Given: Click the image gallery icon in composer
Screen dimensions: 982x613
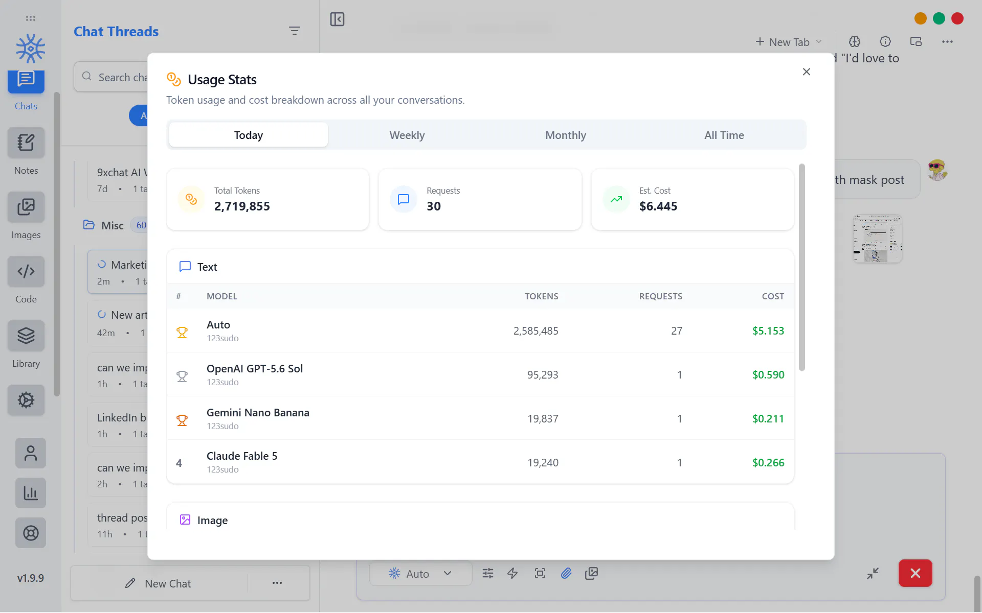Looking at the screenshot, I should [592, 573].
